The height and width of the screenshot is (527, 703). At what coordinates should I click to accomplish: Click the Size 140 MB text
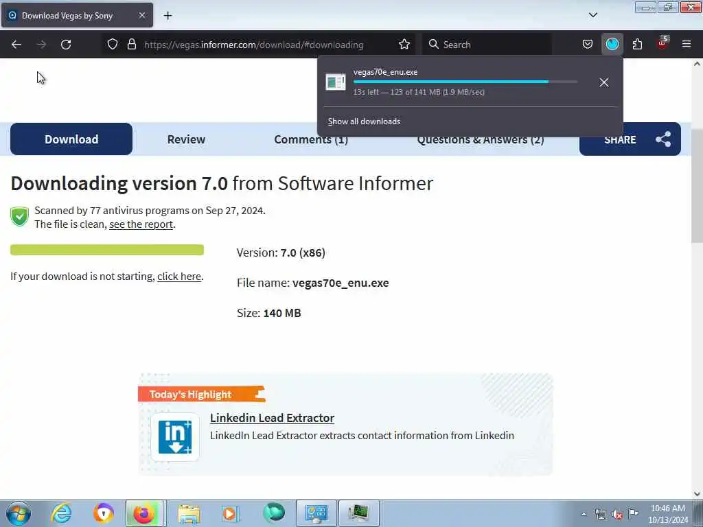click(x=268, y=313)
